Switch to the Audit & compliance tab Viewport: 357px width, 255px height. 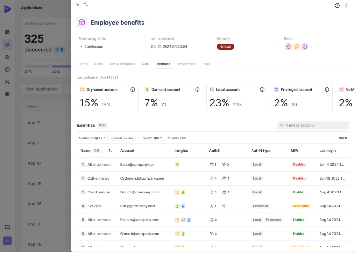[x=122, y=64]
